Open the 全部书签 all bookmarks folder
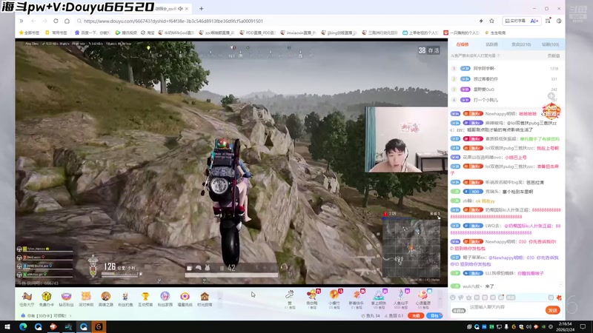The image size is (593, 333). tap(29, 33)
